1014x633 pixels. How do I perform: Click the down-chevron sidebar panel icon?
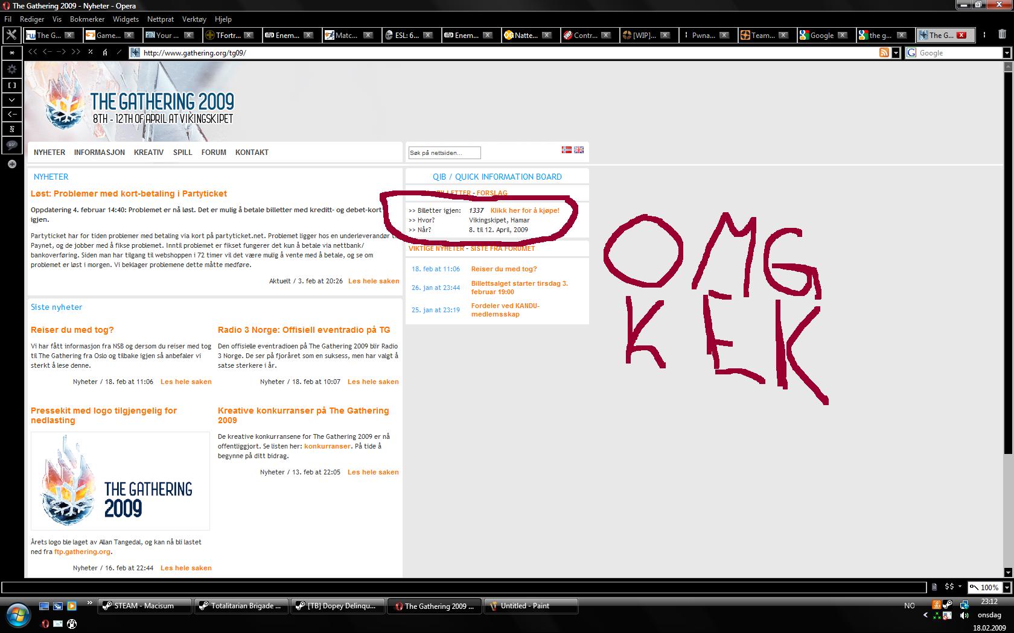pos(11,99)
